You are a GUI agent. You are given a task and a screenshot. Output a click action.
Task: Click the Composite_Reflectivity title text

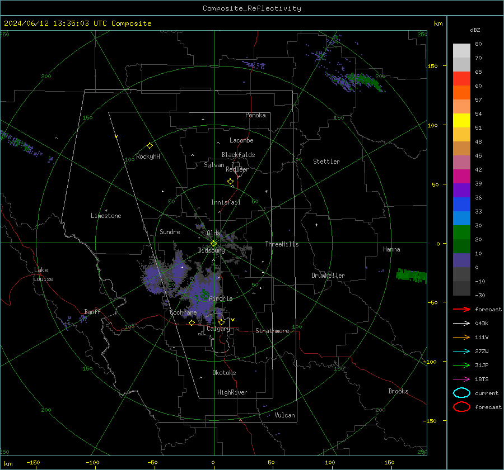[251, 8]
